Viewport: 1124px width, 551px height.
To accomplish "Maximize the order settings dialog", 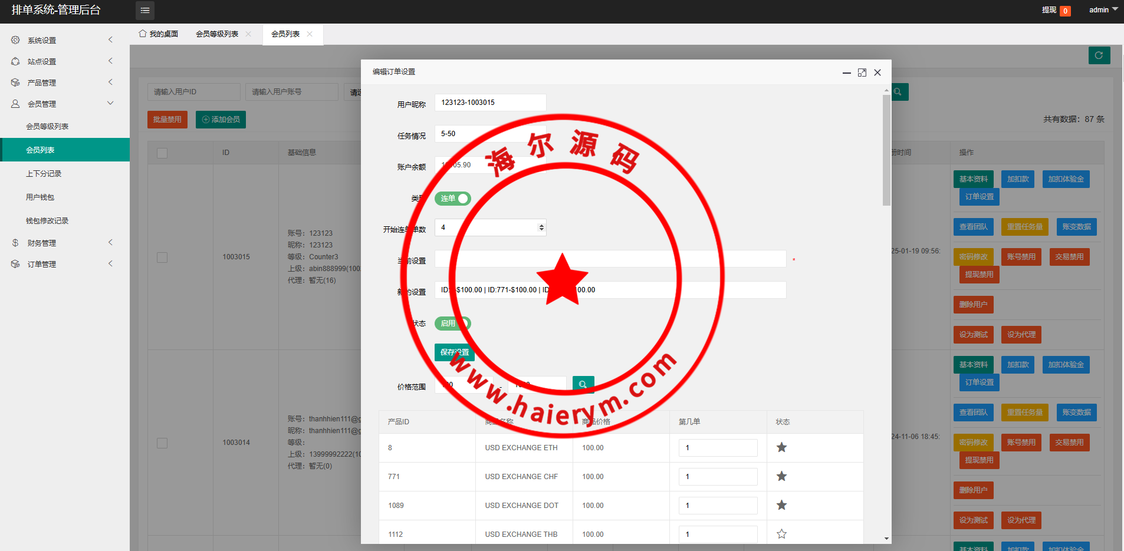I will 862,72.
